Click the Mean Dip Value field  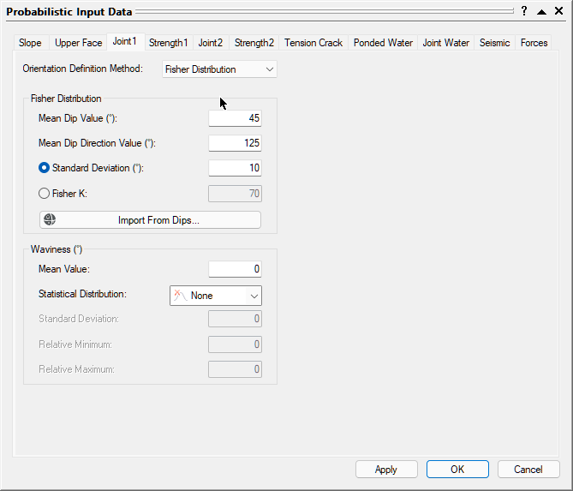(x=235, y=118)
